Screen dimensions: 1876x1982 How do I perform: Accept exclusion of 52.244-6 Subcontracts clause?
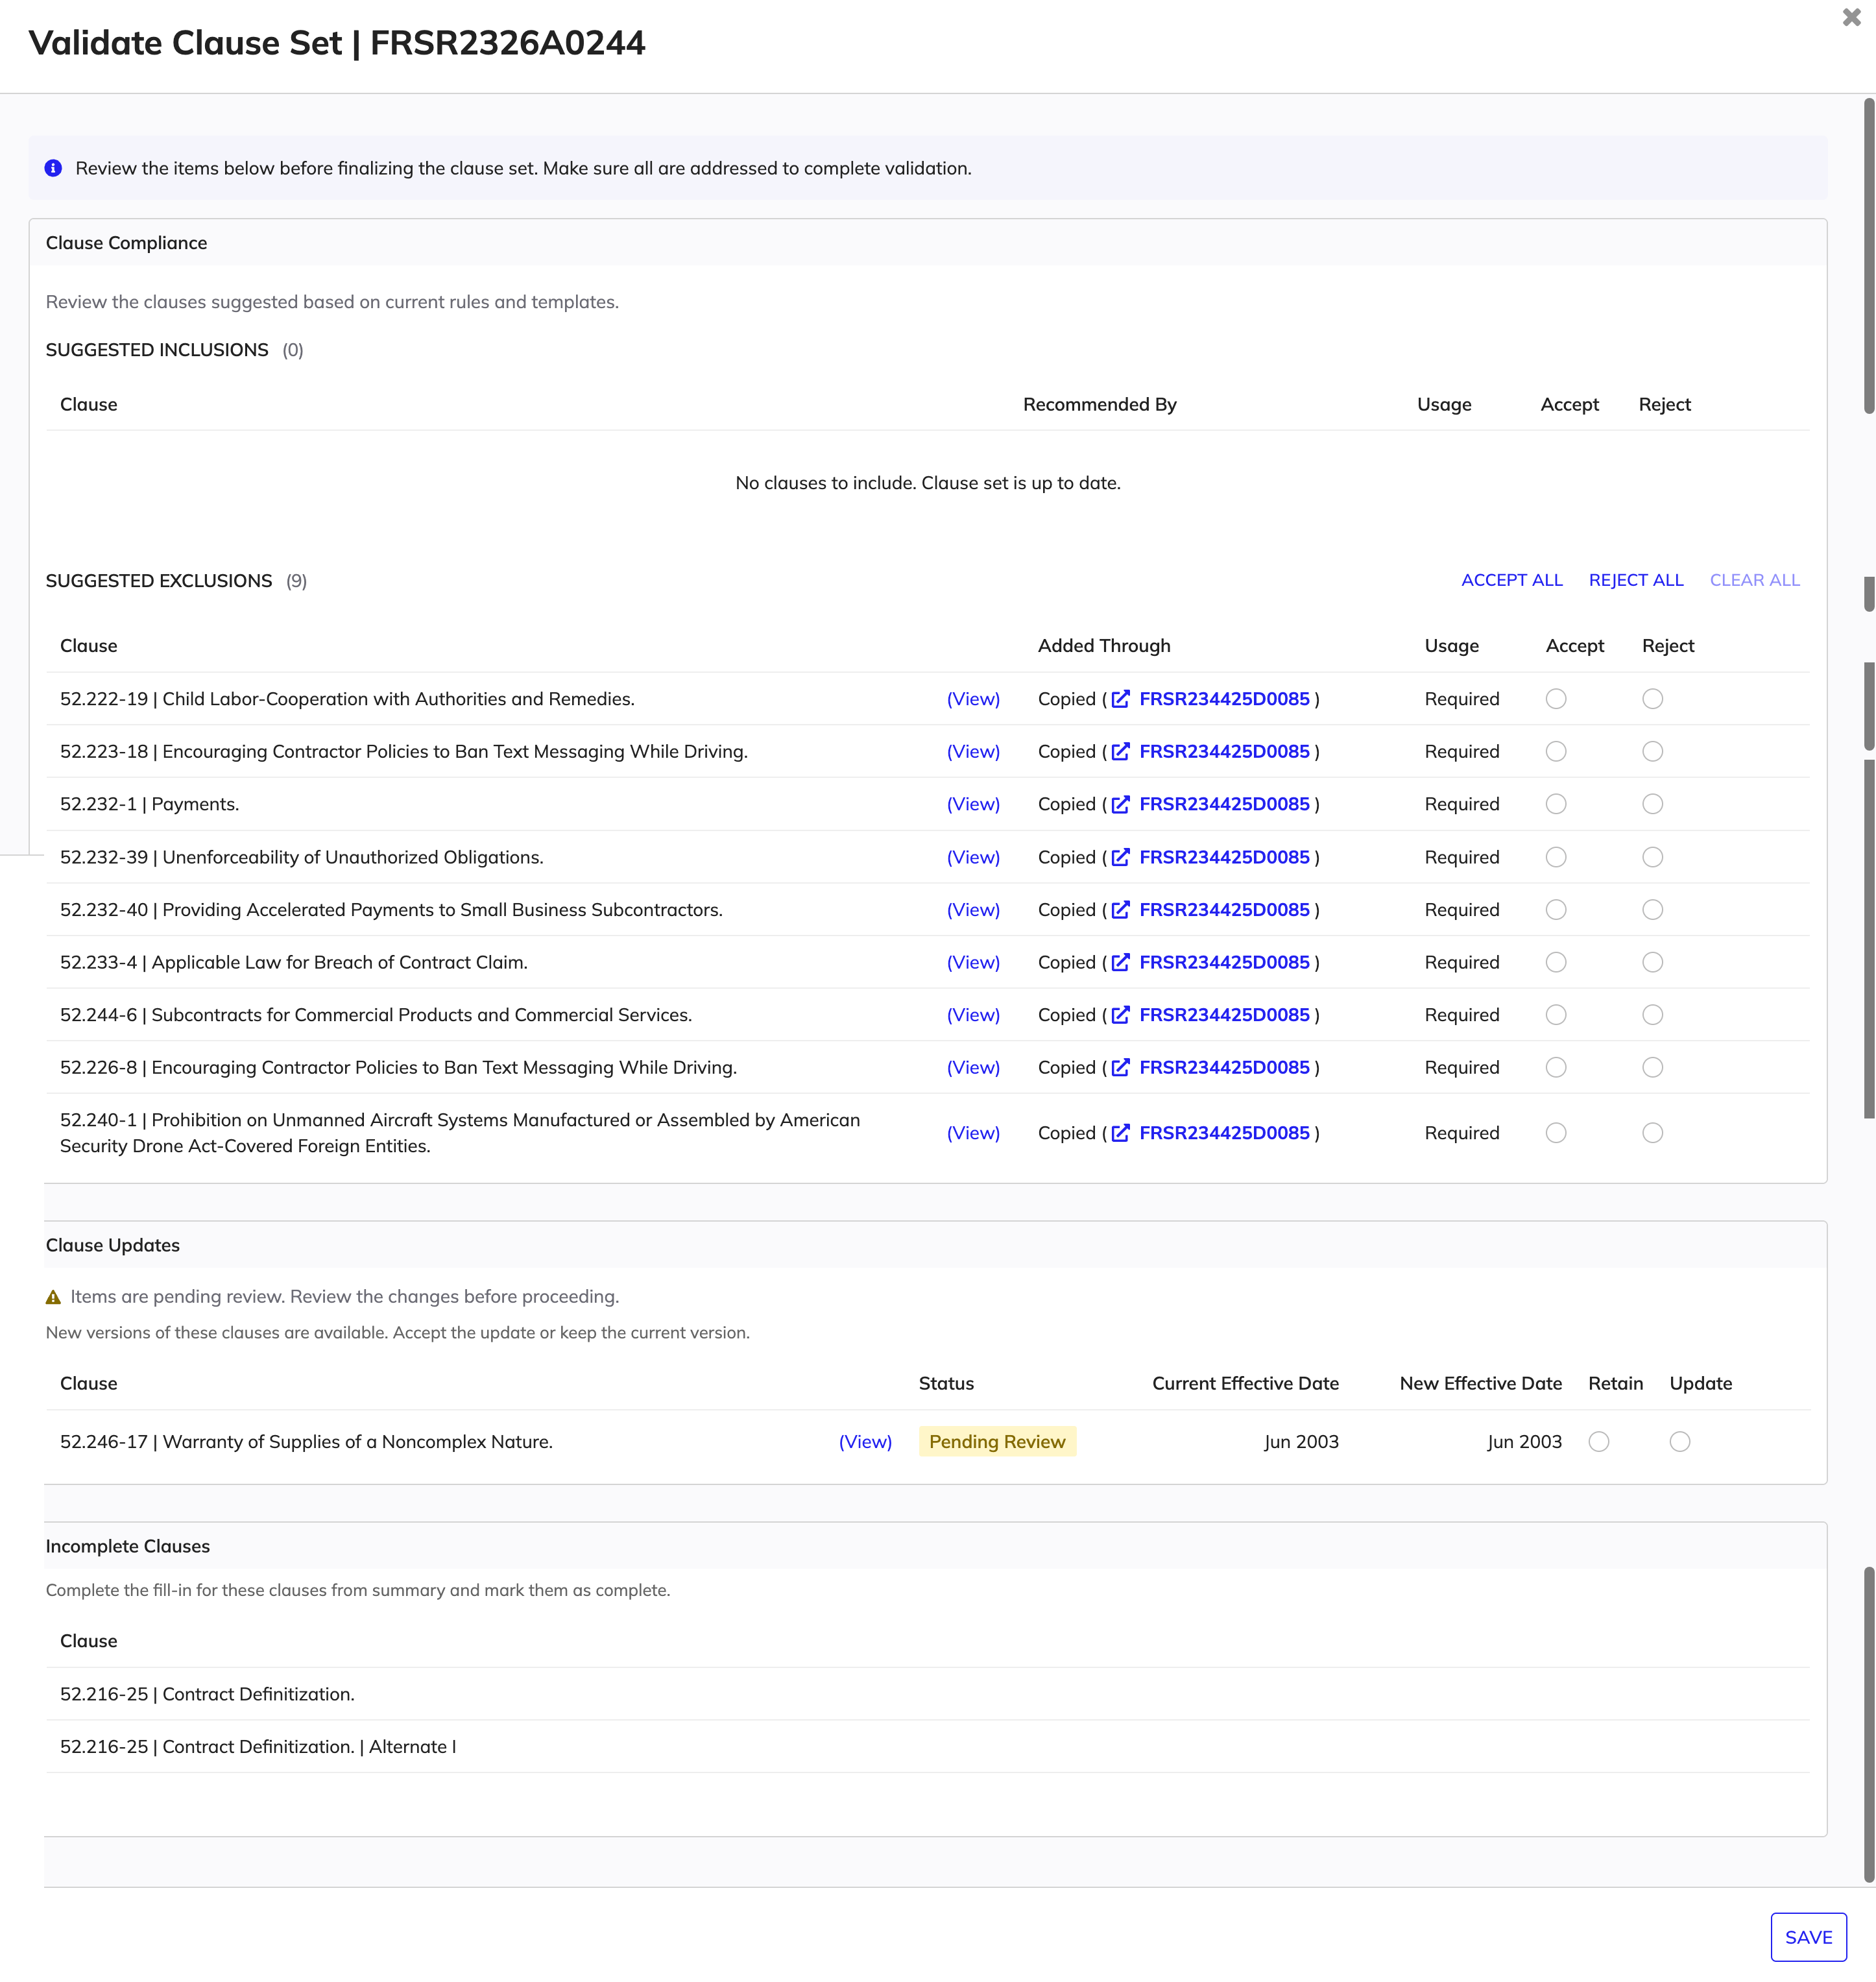tap(1556, 1015)
